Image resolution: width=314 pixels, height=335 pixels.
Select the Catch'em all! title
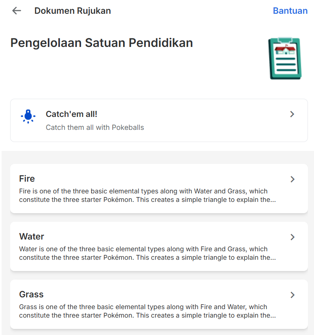tap(71, 114)
